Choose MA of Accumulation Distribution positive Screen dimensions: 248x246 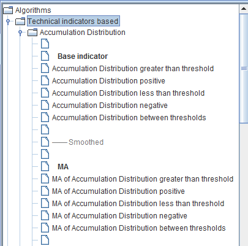click(x=118, y=191)
